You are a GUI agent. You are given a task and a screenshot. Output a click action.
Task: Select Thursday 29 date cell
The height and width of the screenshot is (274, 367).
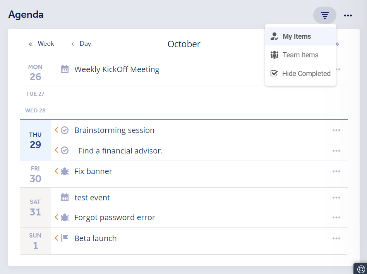[x=35, y=140]
